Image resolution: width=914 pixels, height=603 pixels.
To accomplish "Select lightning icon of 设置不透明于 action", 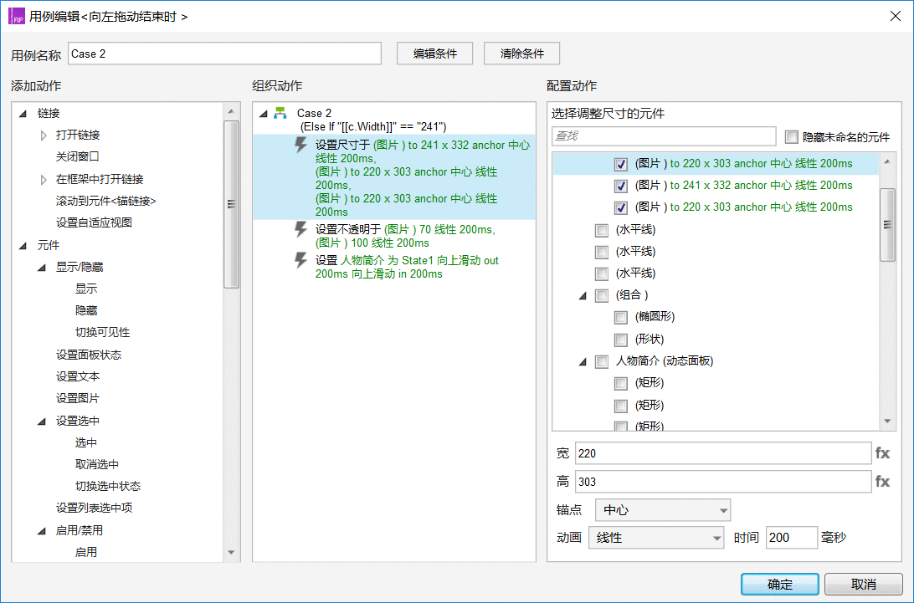I will pyautogui.click(x=300, y=229).
